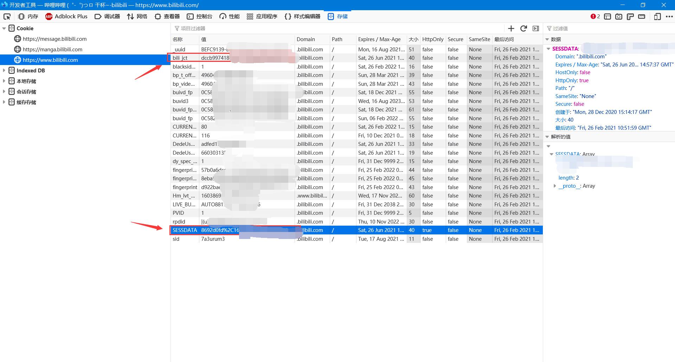Sort the table by the HttpOnly column
This screenshot has height=362, width=675.
click(433, 39)
